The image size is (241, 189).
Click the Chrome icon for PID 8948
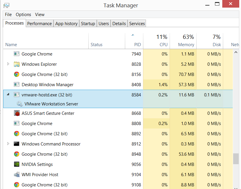17,154
